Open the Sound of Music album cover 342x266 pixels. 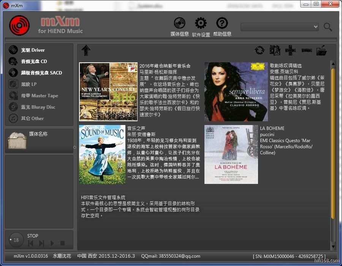[102, 155]
